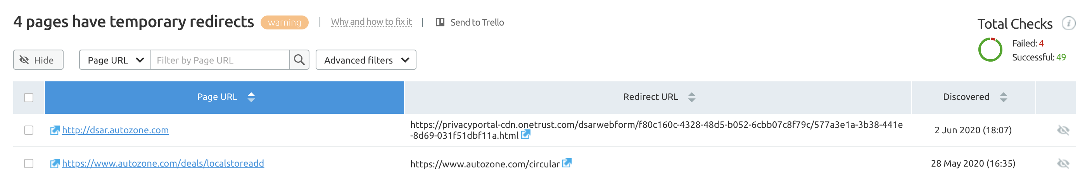Focus the Filter by Page URL field
Viewport: 1092px width, 179px height.
pyautogui.click(x=220, y=60)
